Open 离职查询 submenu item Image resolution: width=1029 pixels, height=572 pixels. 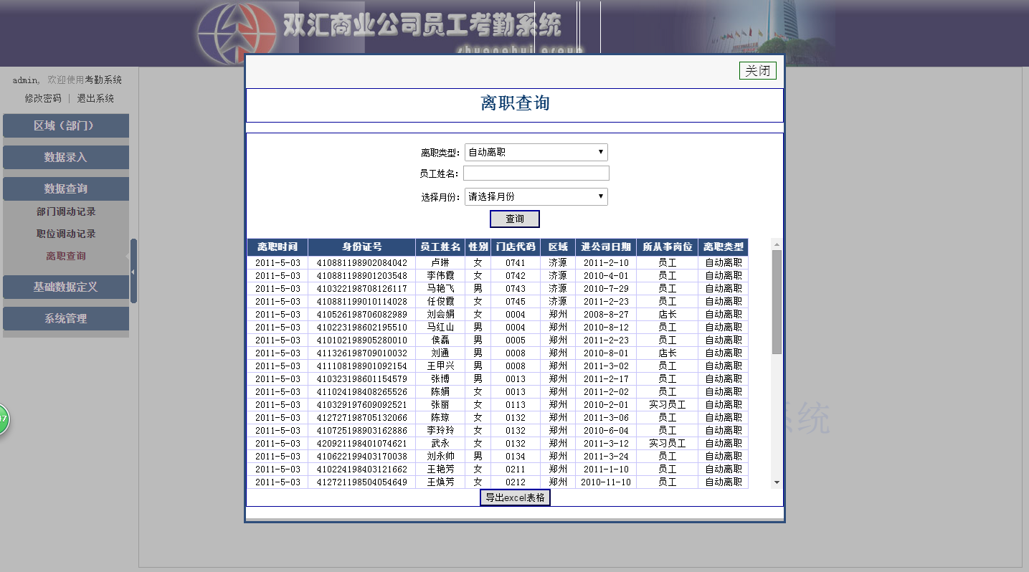[x=66, y=256]
